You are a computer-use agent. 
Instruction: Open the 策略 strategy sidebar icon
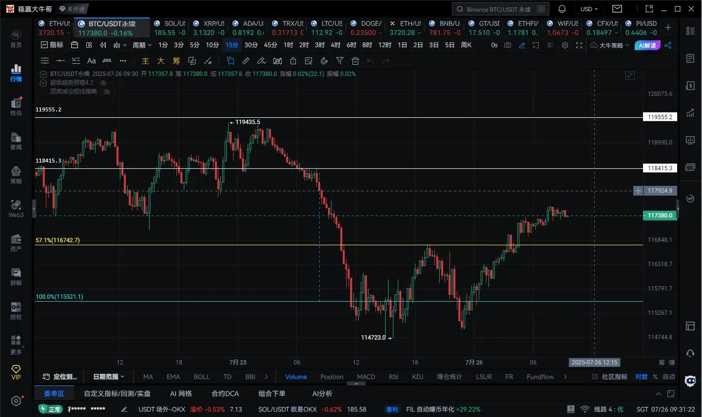click(16, 175)
